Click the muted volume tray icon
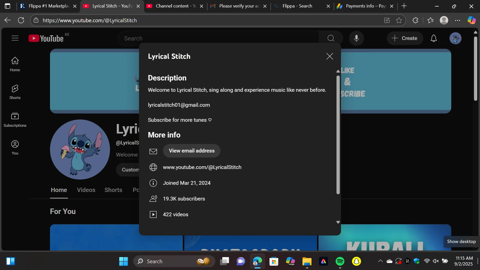The image size is (480, 270). (436, 261)
